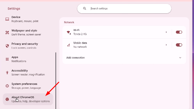Click the Privacy and security shield icon
This screenshot has width=194, height=109.
(x=7, y=46)
